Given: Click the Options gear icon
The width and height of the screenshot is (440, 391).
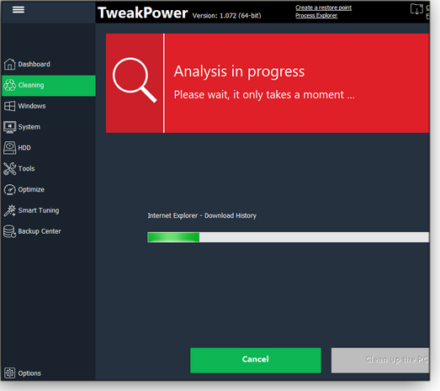Looking at the screenshot, I should [x=9, y=373].
